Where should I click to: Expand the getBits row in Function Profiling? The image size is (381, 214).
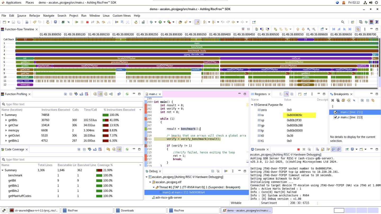(x=6, y=120)
